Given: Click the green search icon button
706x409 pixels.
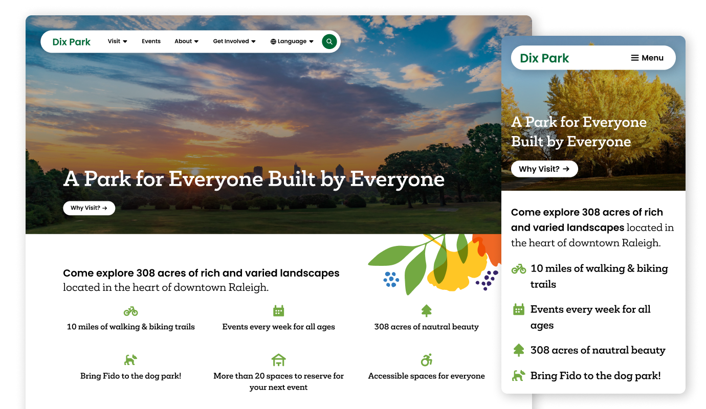Looking at the screenshot, I should [x=329, y=42].
